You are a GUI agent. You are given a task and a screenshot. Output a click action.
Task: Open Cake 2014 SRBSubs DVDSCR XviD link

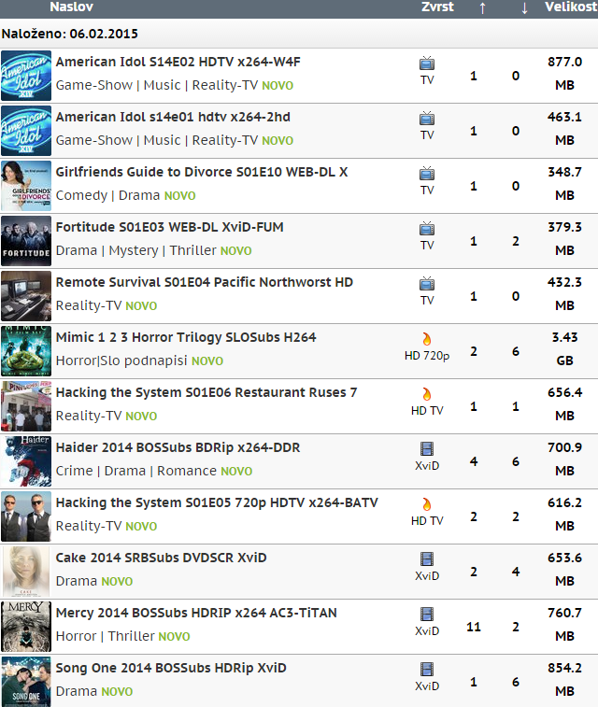coord(161,558)
